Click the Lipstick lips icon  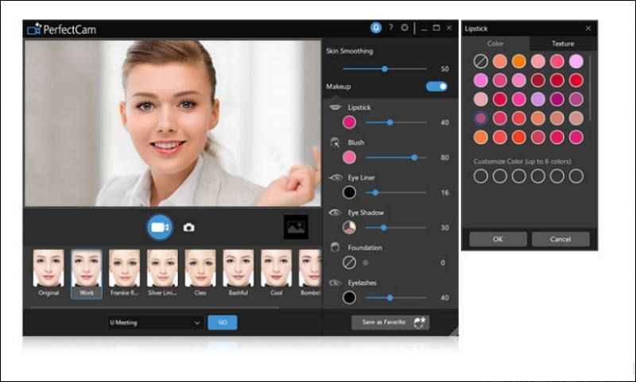pyautogui.click(x=335, y=107)
